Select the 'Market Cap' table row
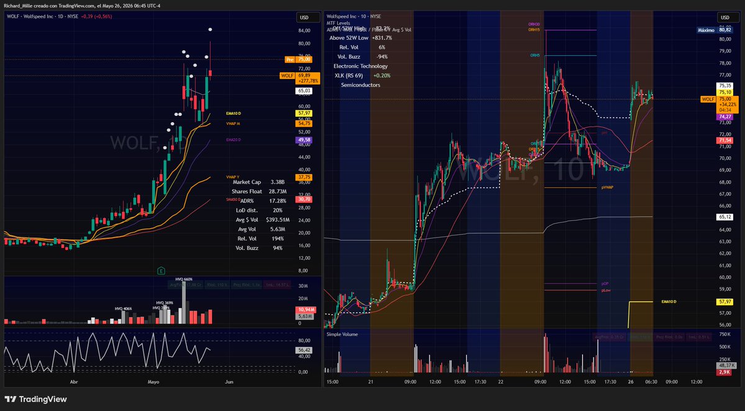Screen dimensions: 745x411 click(258, 182)
